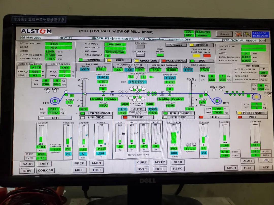
Task: Open the MSTP screen
Action: tap(160, 162)
